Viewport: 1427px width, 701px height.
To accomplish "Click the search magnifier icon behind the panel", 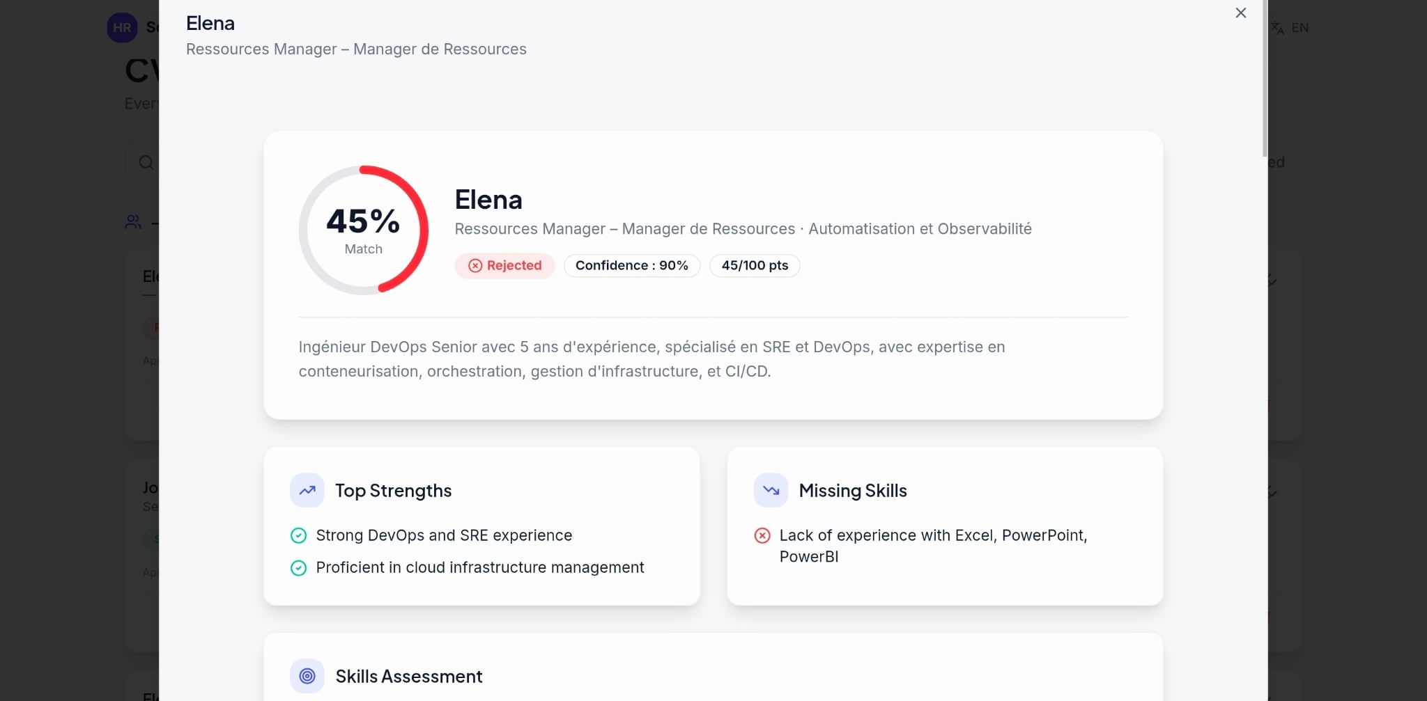I will [x=146, y=163].
